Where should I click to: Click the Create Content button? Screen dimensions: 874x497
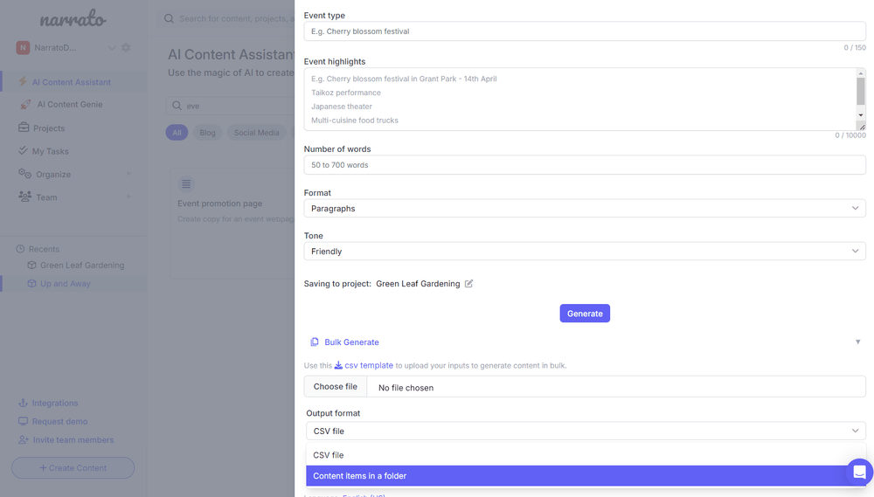[x=73, y=468]
